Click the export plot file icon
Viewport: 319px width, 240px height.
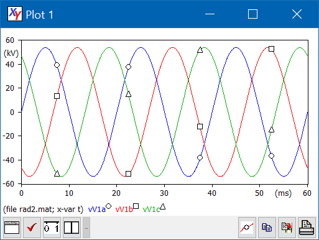287,228
